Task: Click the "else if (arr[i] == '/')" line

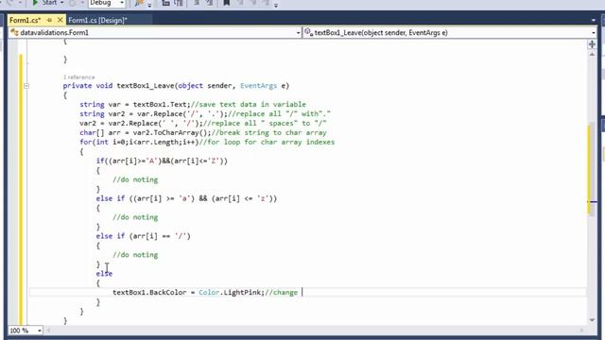Action: (x=143, y=236)
